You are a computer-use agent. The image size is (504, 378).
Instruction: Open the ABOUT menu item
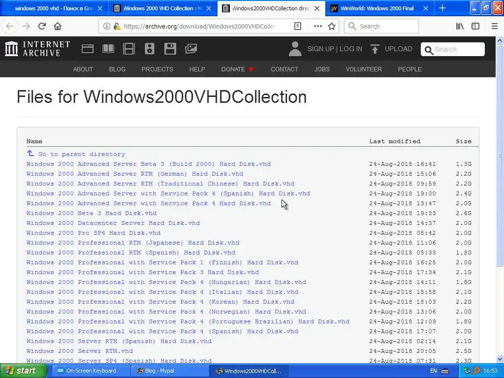click(83, 69)
